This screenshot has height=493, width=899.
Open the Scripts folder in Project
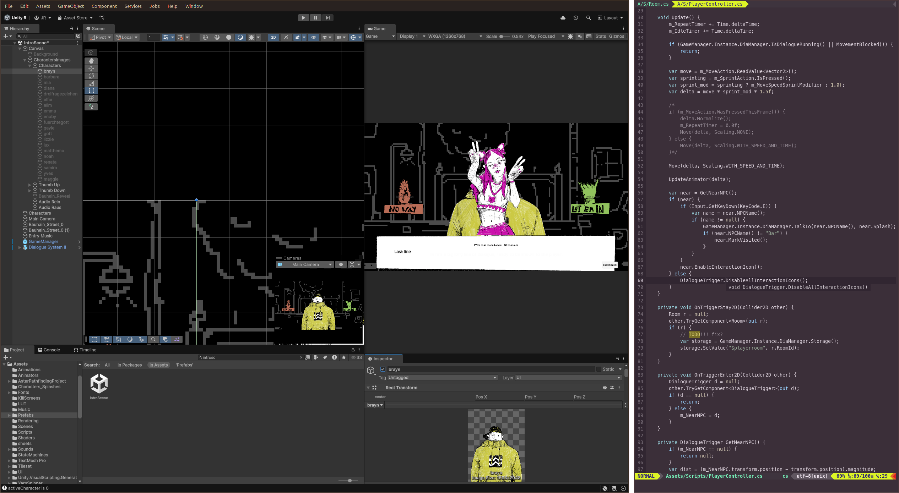[25, 432]
